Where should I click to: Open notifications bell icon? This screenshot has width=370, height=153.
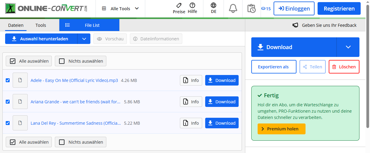pos(233,8)
